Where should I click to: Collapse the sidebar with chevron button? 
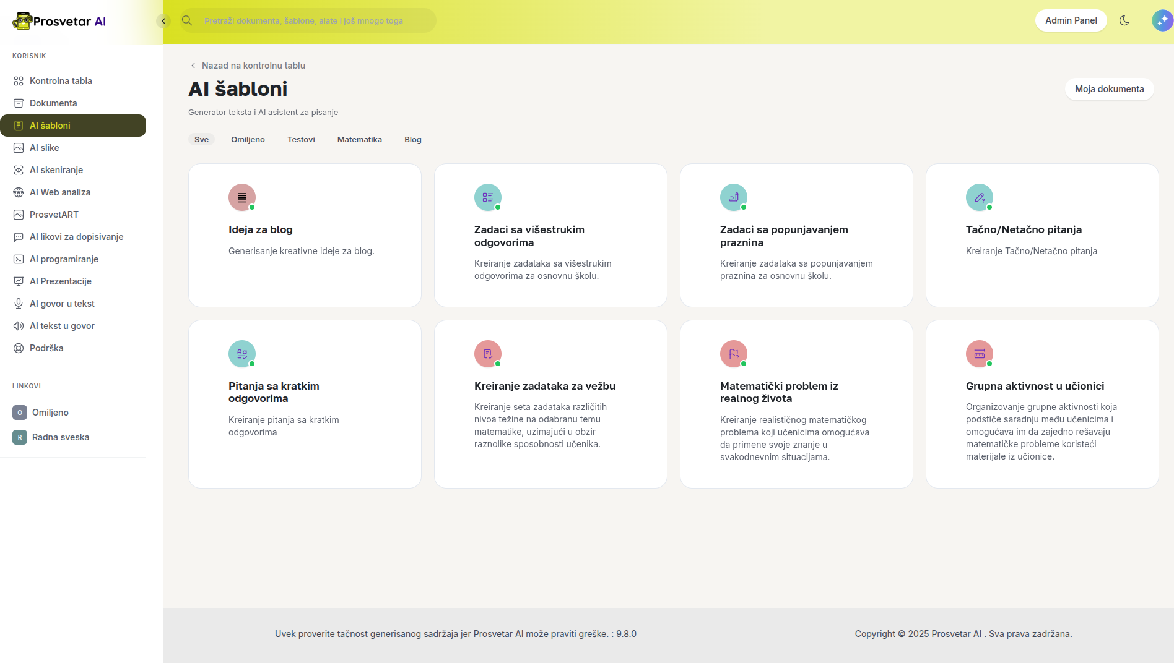[163, 21]
